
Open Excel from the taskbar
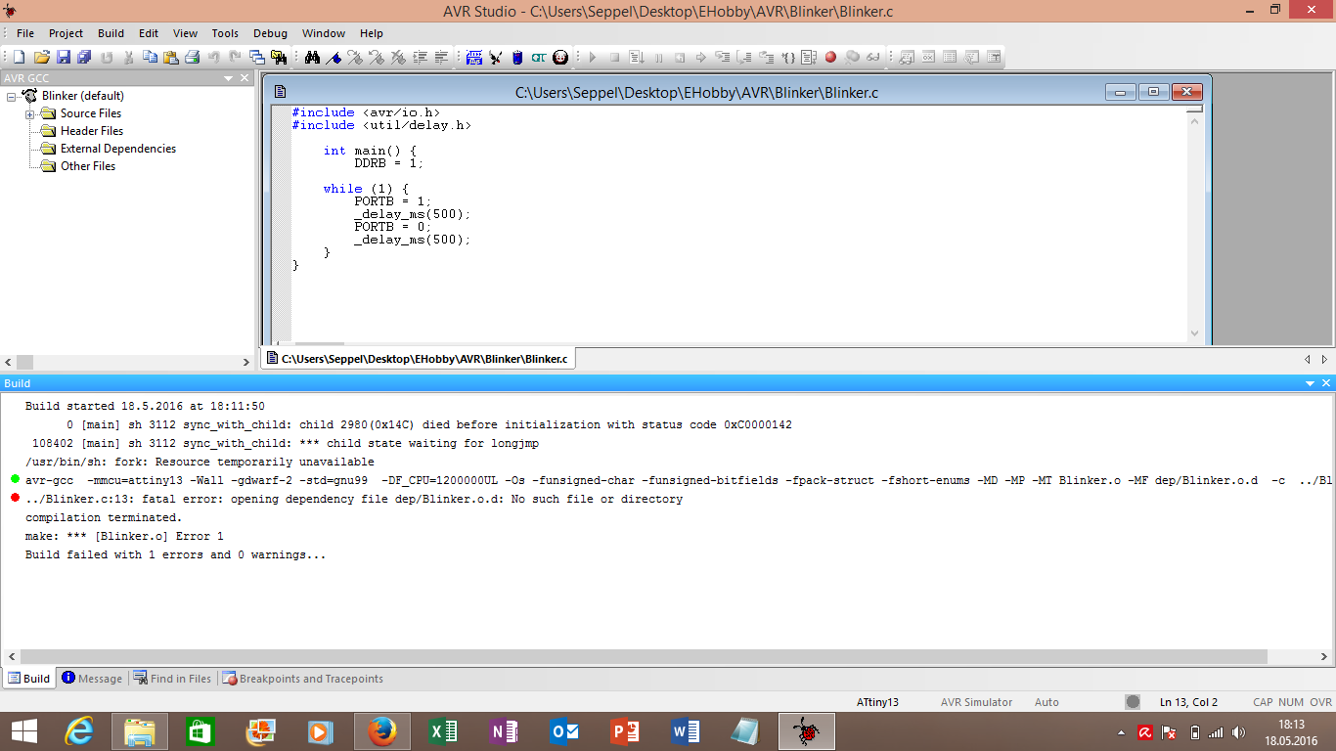tap(443, 731)
